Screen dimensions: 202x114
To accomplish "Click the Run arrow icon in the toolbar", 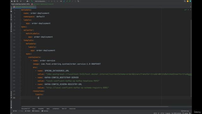I will pyautogui.click(x=49, y=1).
